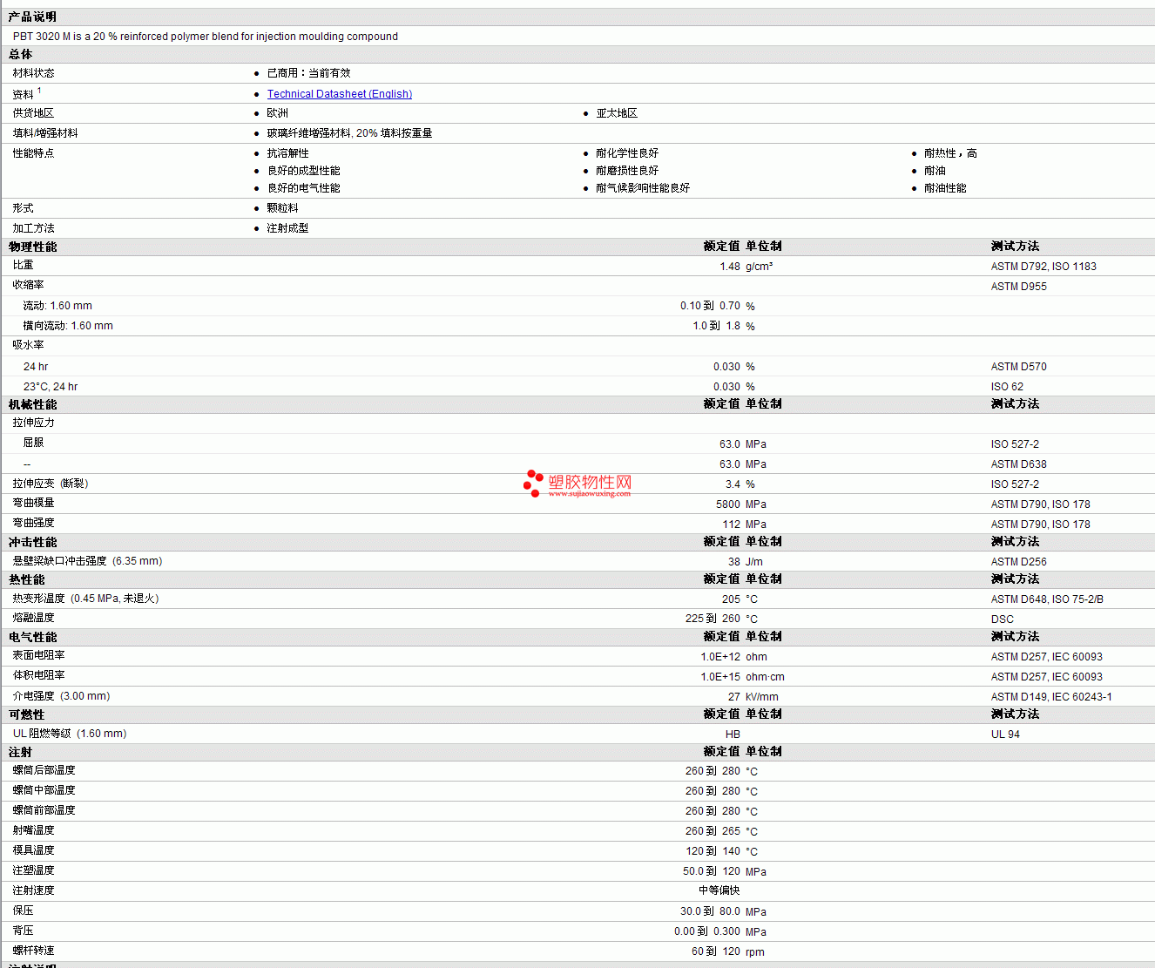Select the UL 94 test method text
Viewport: 1155px width, 968px height.
(1004, 734)
